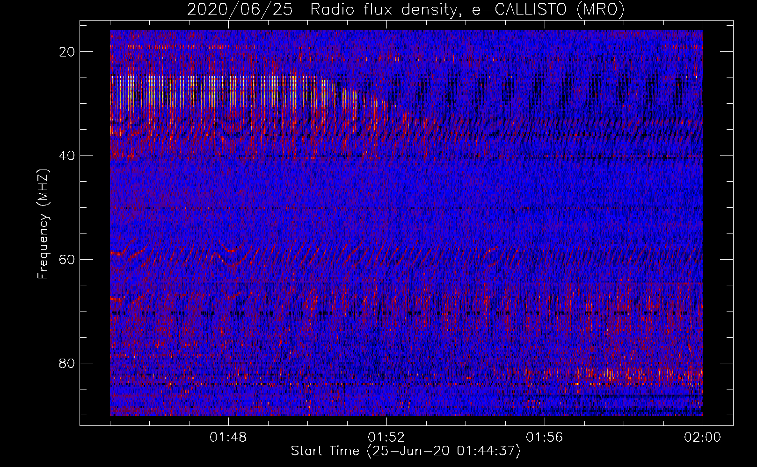The width and height of the screenshot is (757, 467).
Task: Click the 01:52 time tick label
Action: click(x=386, y=438)
